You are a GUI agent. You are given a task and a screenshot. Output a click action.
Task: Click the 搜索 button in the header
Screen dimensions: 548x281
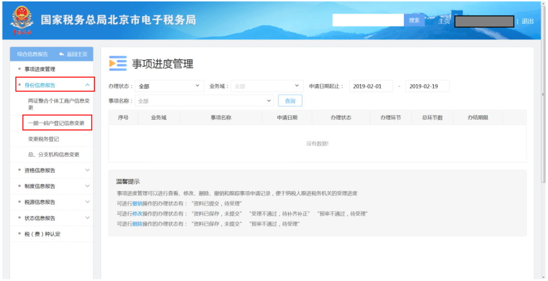414,20
